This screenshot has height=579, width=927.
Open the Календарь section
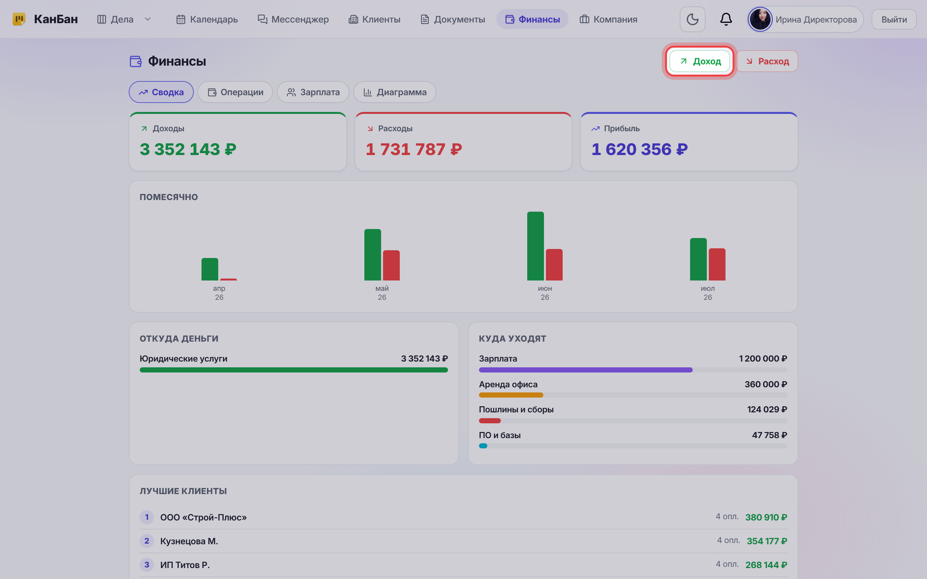point(207,19)
